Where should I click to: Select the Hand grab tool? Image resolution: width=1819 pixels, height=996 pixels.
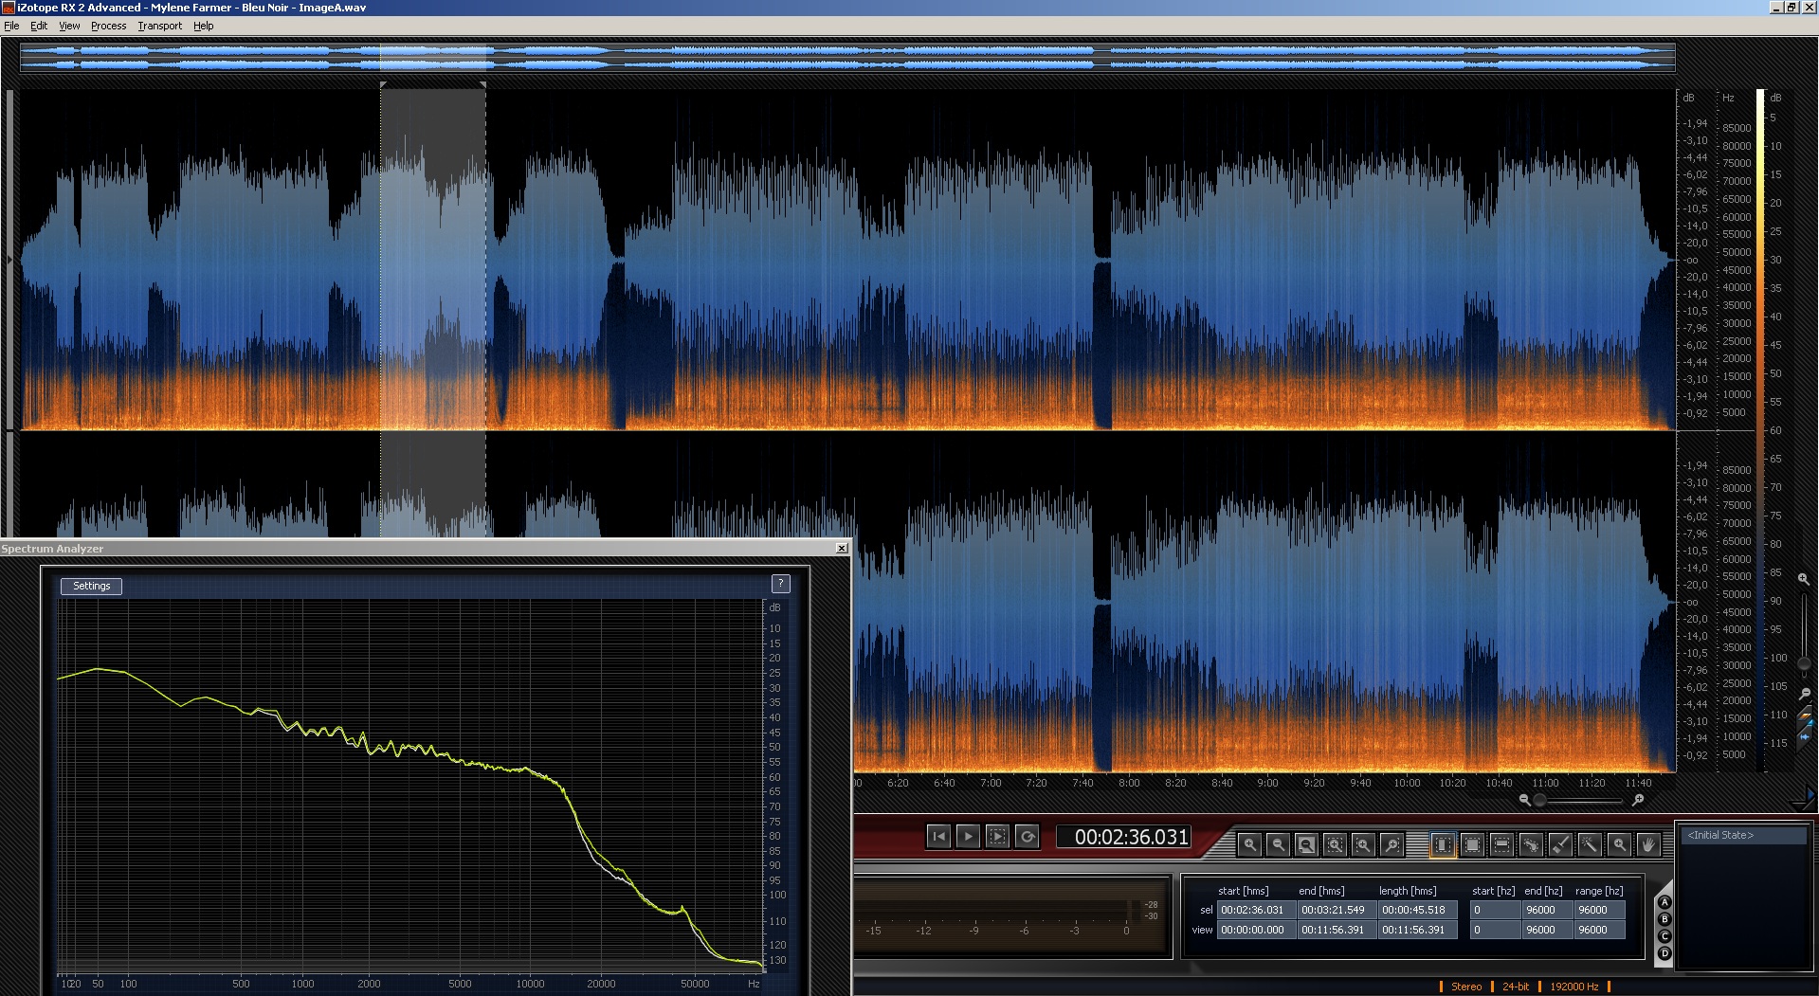pos(1648,843)
